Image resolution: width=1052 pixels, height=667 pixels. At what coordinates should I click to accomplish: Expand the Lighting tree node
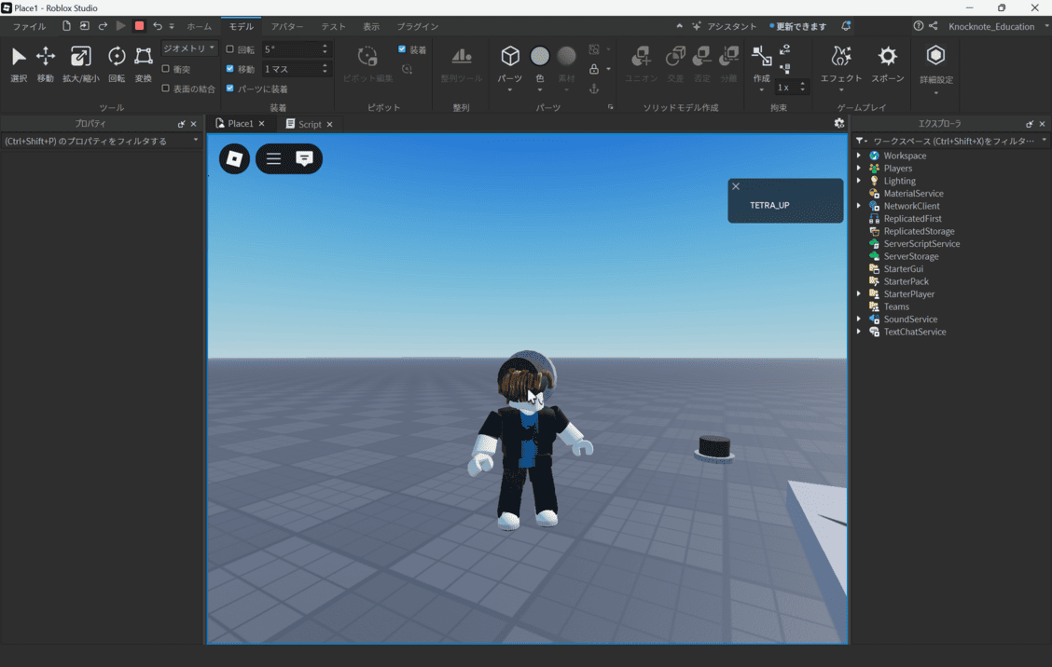[859, 181]
